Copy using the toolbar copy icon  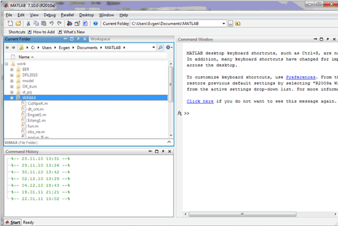36,23
